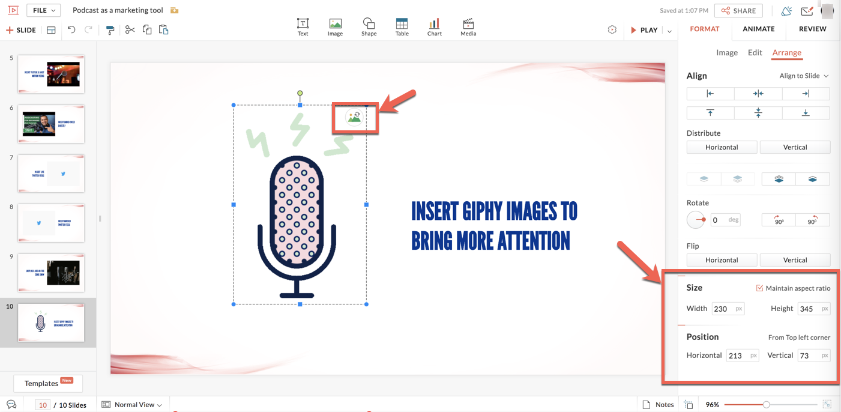This screenshot has height=412, width=841.
Task: Open the Edit sub-tab
Action: [755, 53]
